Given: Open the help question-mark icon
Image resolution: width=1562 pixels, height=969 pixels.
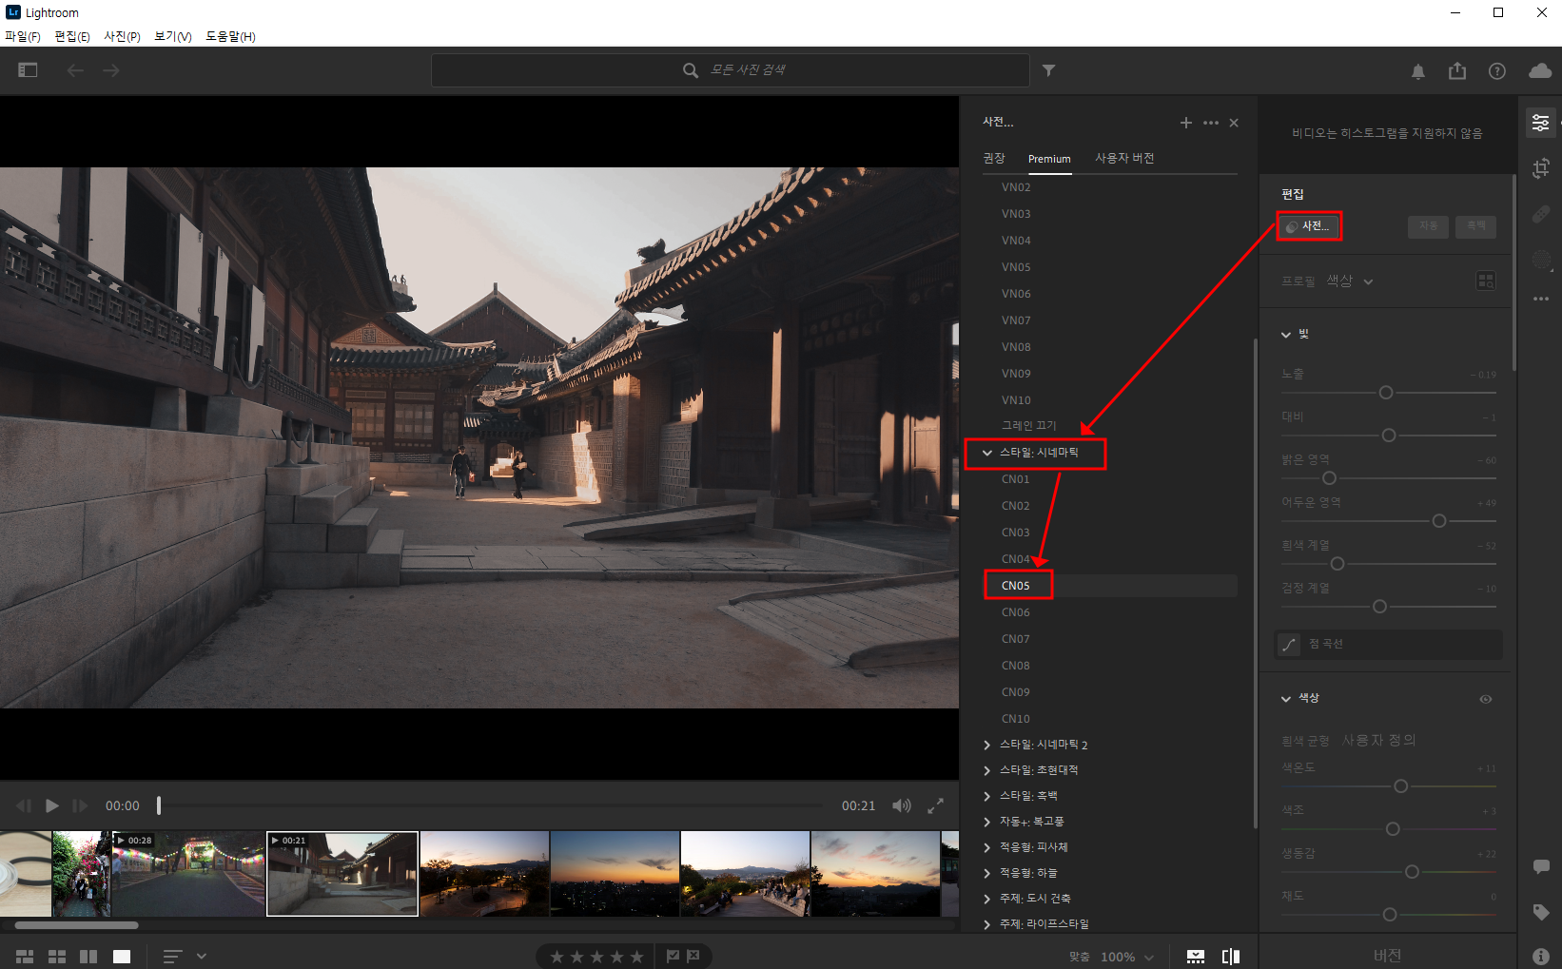Looking at the screenshot, I should pos(1497,71).
